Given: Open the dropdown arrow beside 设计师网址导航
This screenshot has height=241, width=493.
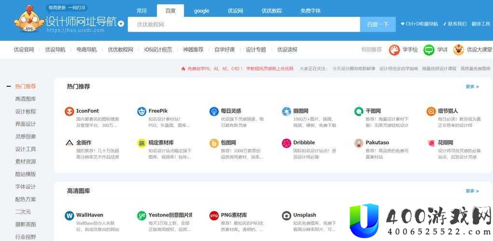Looking at the screenshot, I should tap(121, 24).
